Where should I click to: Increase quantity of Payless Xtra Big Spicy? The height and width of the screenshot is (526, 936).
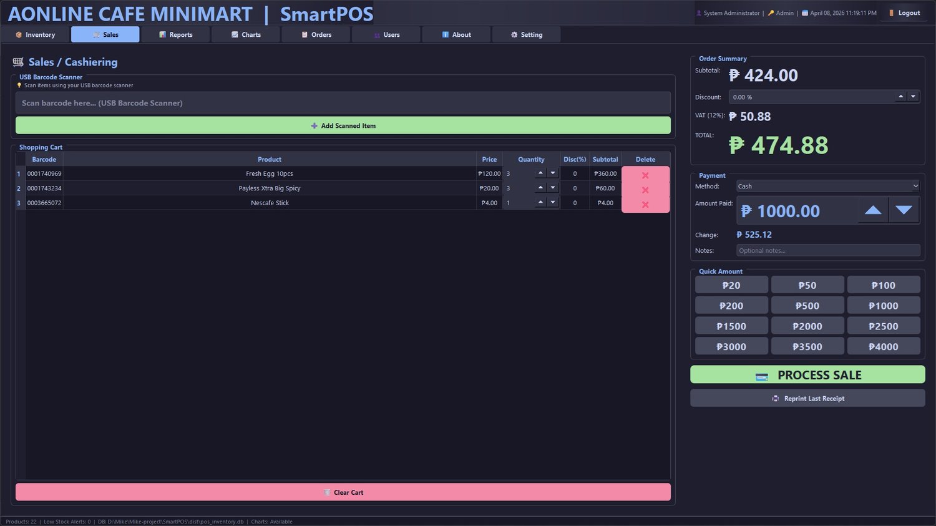540,187
